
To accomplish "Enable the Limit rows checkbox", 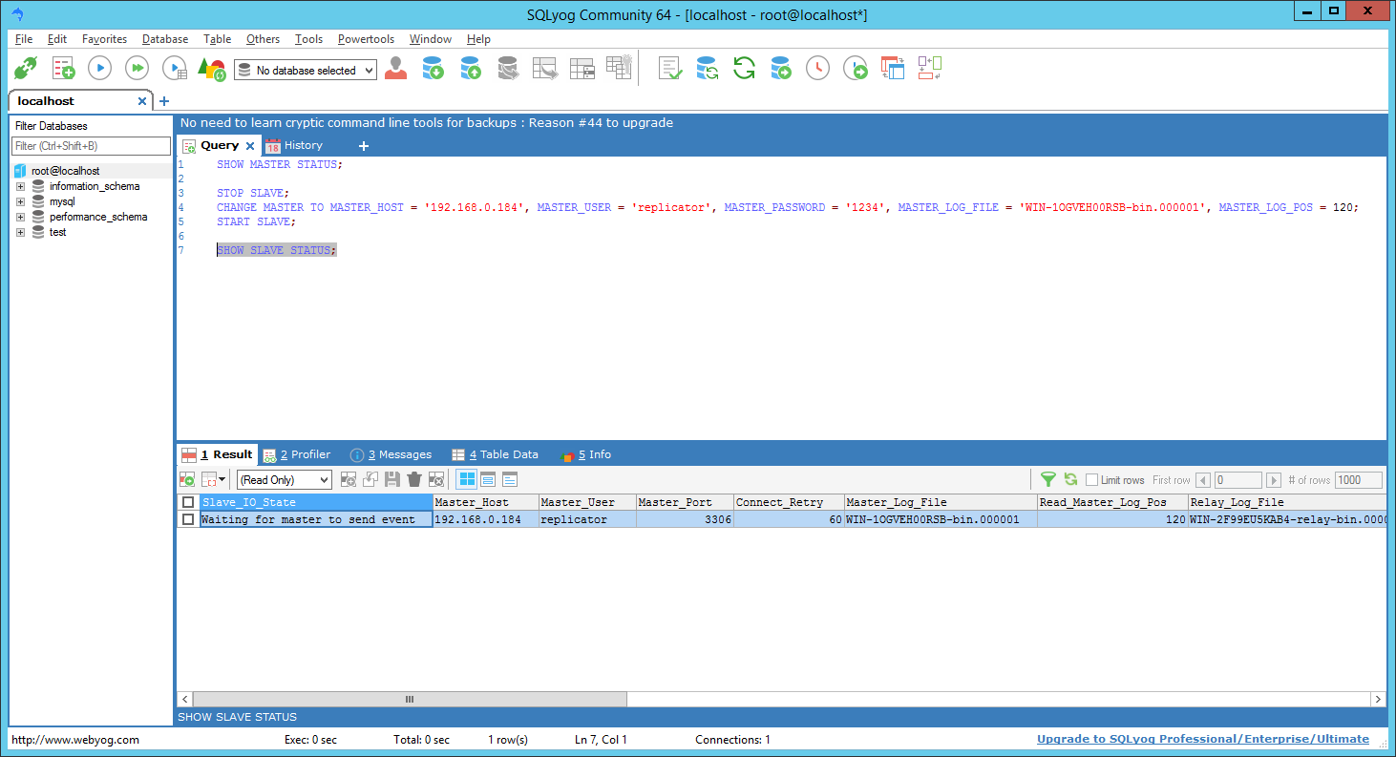I will (1092, 480).
